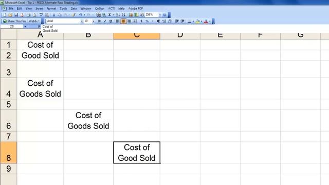
Task: Increase decimal places
Action: pos(164,21)
